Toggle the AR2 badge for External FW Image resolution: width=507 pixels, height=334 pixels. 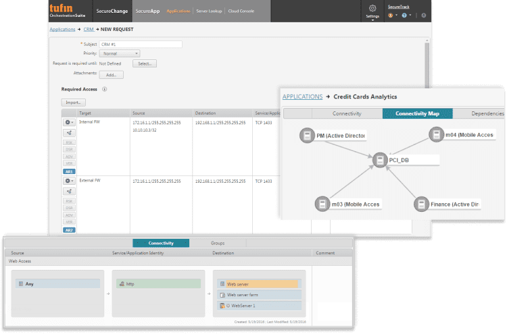pyautogui.click(x=69, y=230)
